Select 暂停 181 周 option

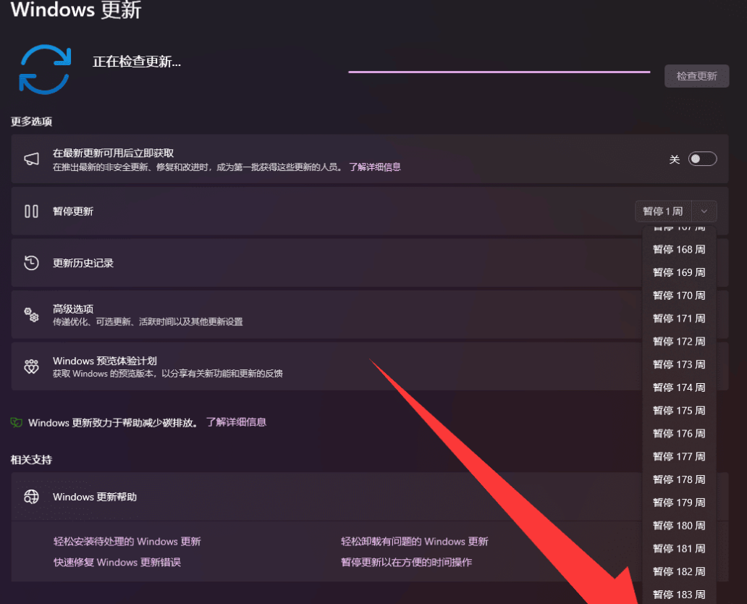point(679,549)
